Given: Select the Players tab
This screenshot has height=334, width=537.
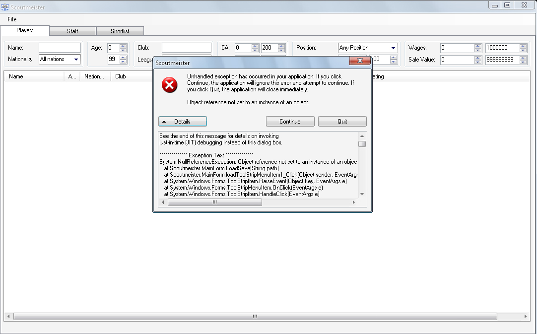Looking at the screenshot, I should coord(25,31).
